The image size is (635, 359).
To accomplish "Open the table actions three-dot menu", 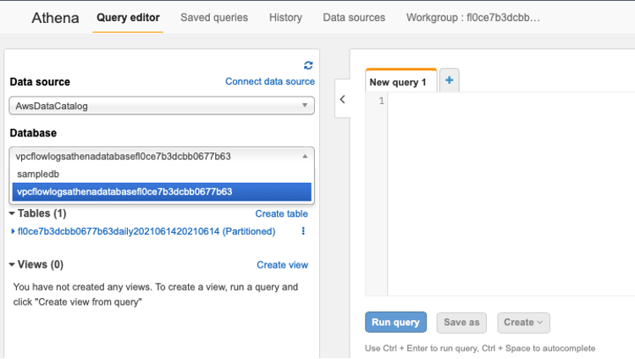I will point(303,231).
